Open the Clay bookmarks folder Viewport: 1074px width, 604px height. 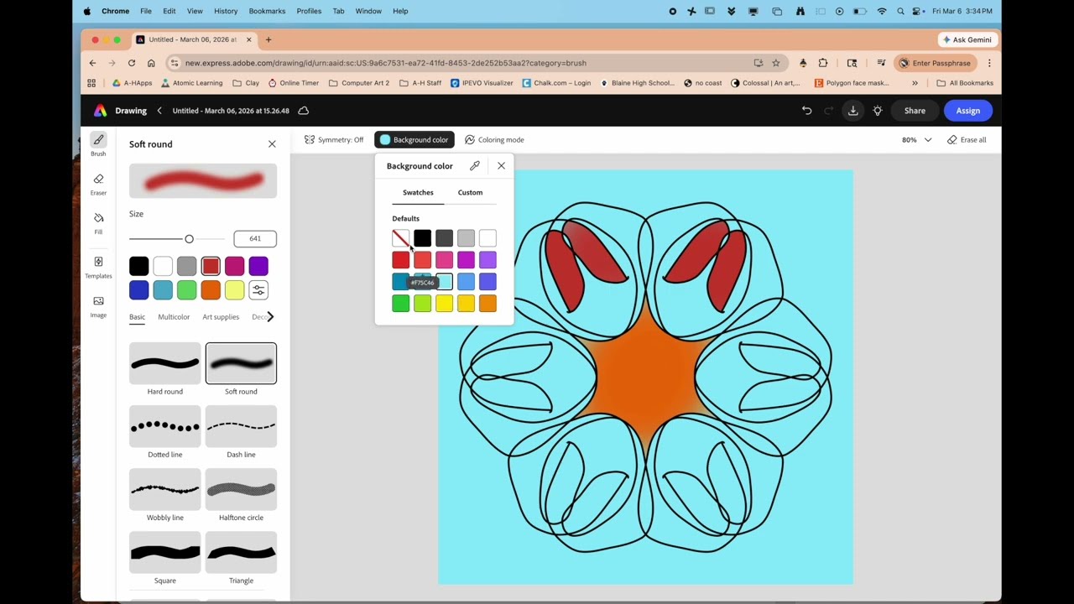246,83
